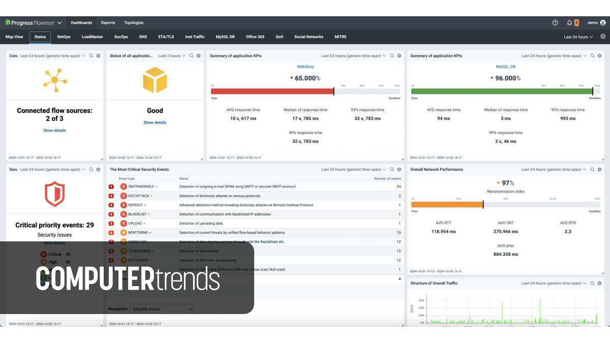Open gear settings in Status of all applications widget
The height and width of the screenshot is (343, 610).
click(199, 56)
